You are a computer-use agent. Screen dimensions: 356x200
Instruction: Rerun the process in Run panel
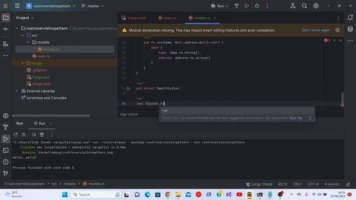[x=16, y=134]
